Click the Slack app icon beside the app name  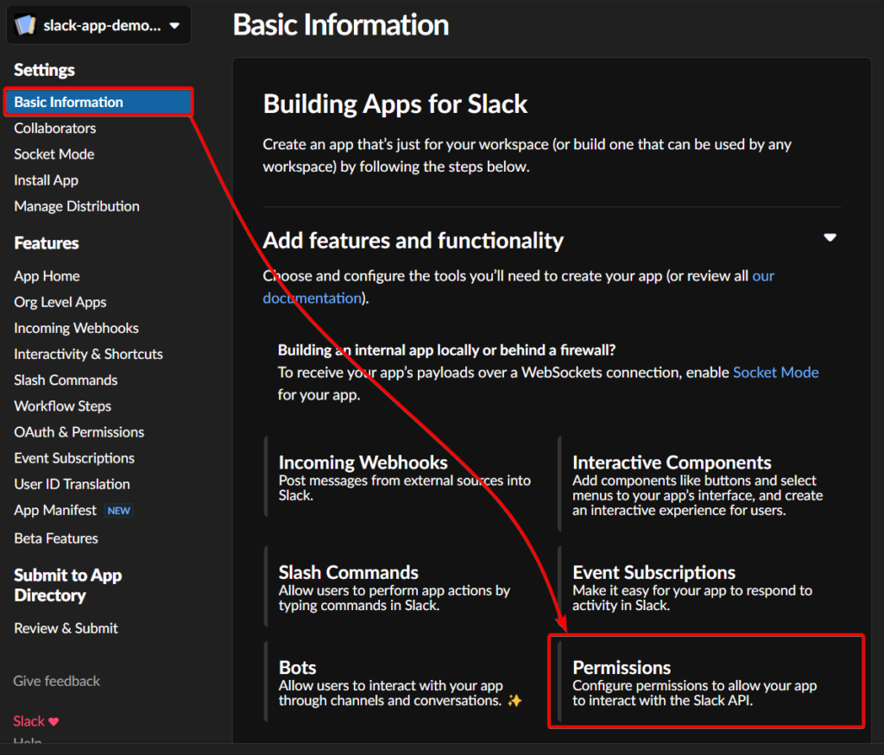pos(25,25)
